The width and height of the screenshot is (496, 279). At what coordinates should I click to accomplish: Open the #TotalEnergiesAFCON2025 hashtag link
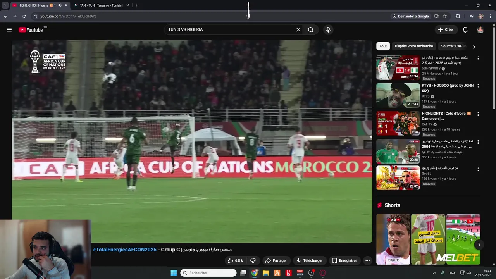(x=124, y=250)
